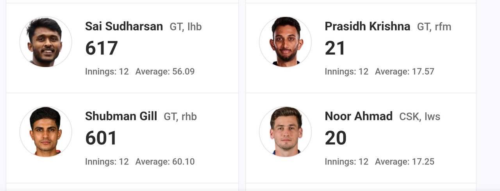This screenshot has width=500, height=191.
Task: Click the 20 wickets figure
Action: [x=336, y=138]
